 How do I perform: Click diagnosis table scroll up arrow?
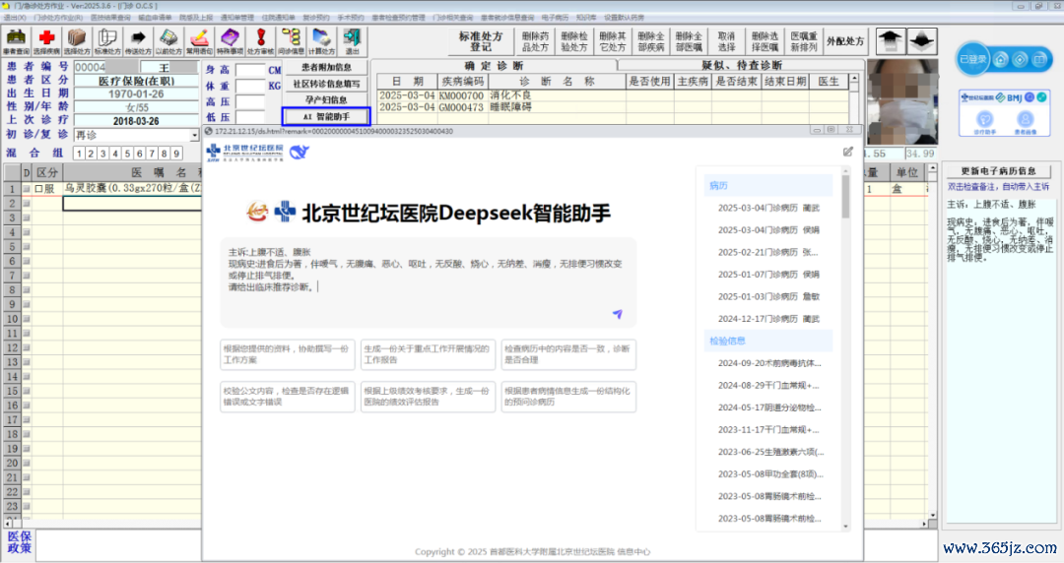tap(853, 79)
